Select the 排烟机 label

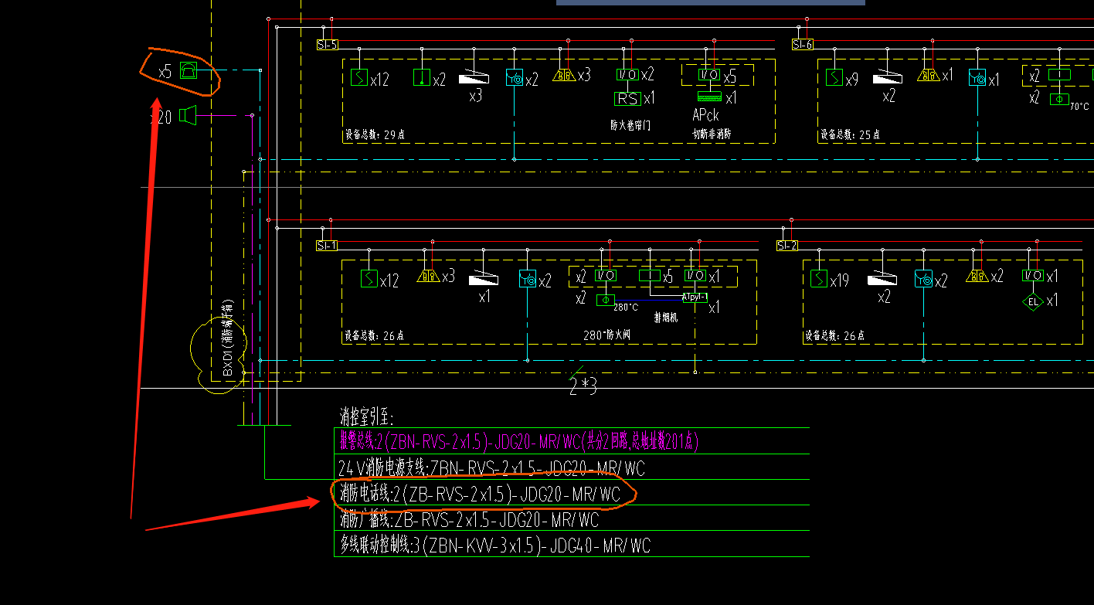coord(665,318)
